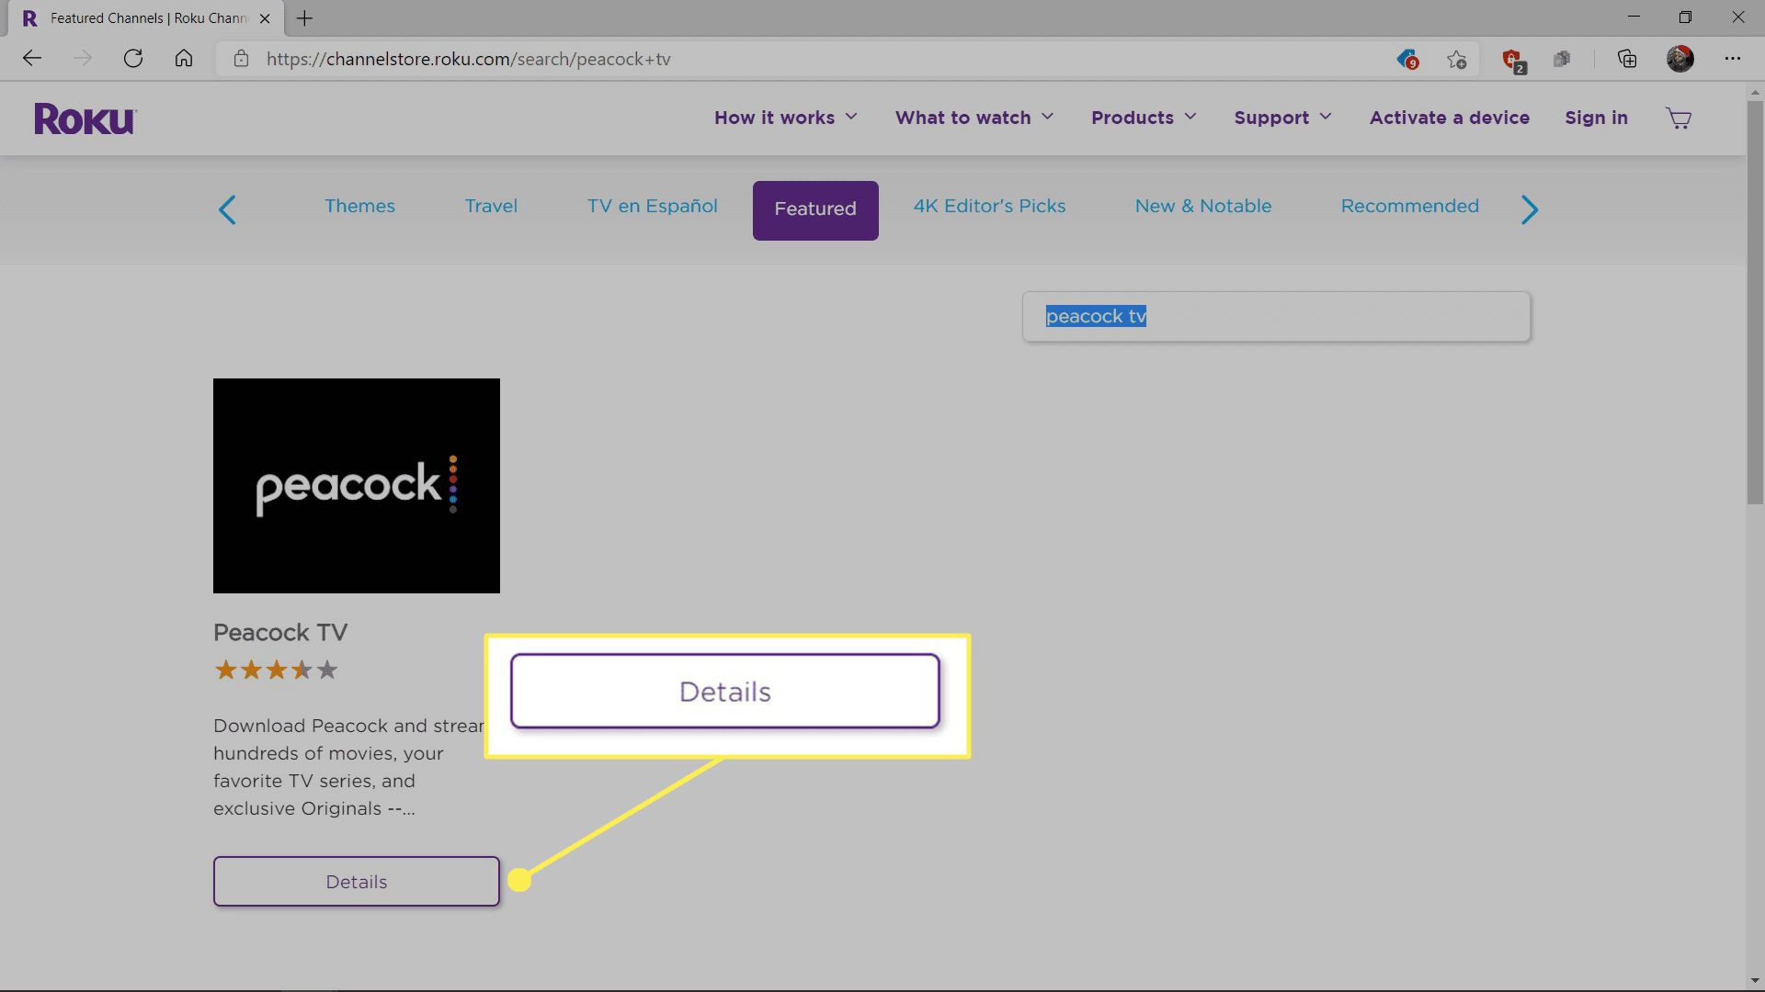Click the browser forward arrow
This screenshot has height=992, width=1765.
(83, 59)
